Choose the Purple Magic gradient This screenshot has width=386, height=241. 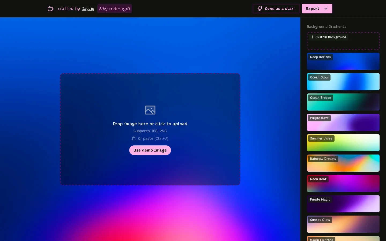343,204
